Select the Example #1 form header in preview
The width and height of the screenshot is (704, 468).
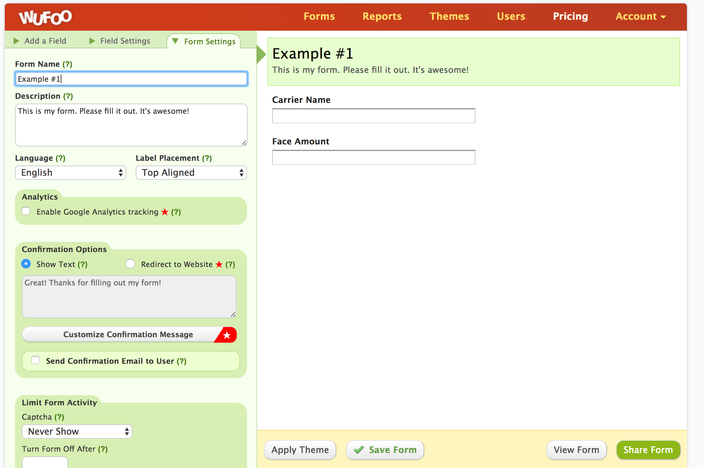pos(474,62)
